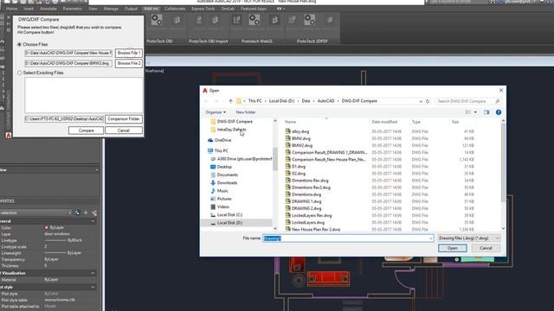Viewport: 554px width, 311px height.
Task: Cancel the DWG/DXF Compare dialog
Action: click(124, 130)
